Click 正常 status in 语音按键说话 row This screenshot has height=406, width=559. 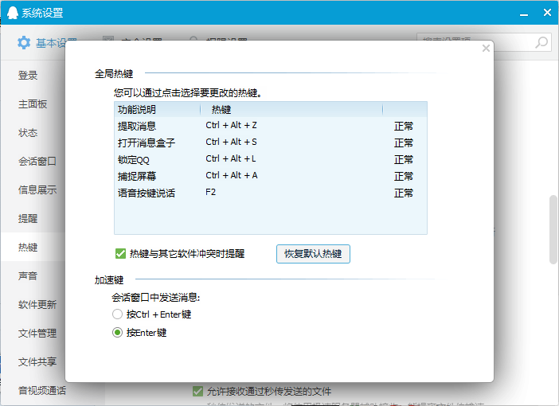[x=404, y=193]
